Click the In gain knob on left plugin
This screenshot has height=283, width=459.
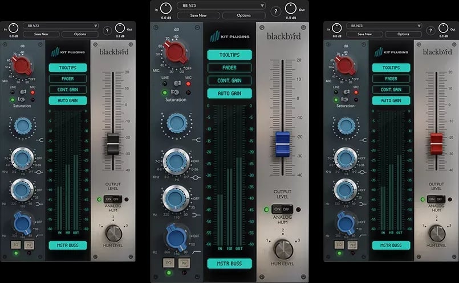pos(13,28)
